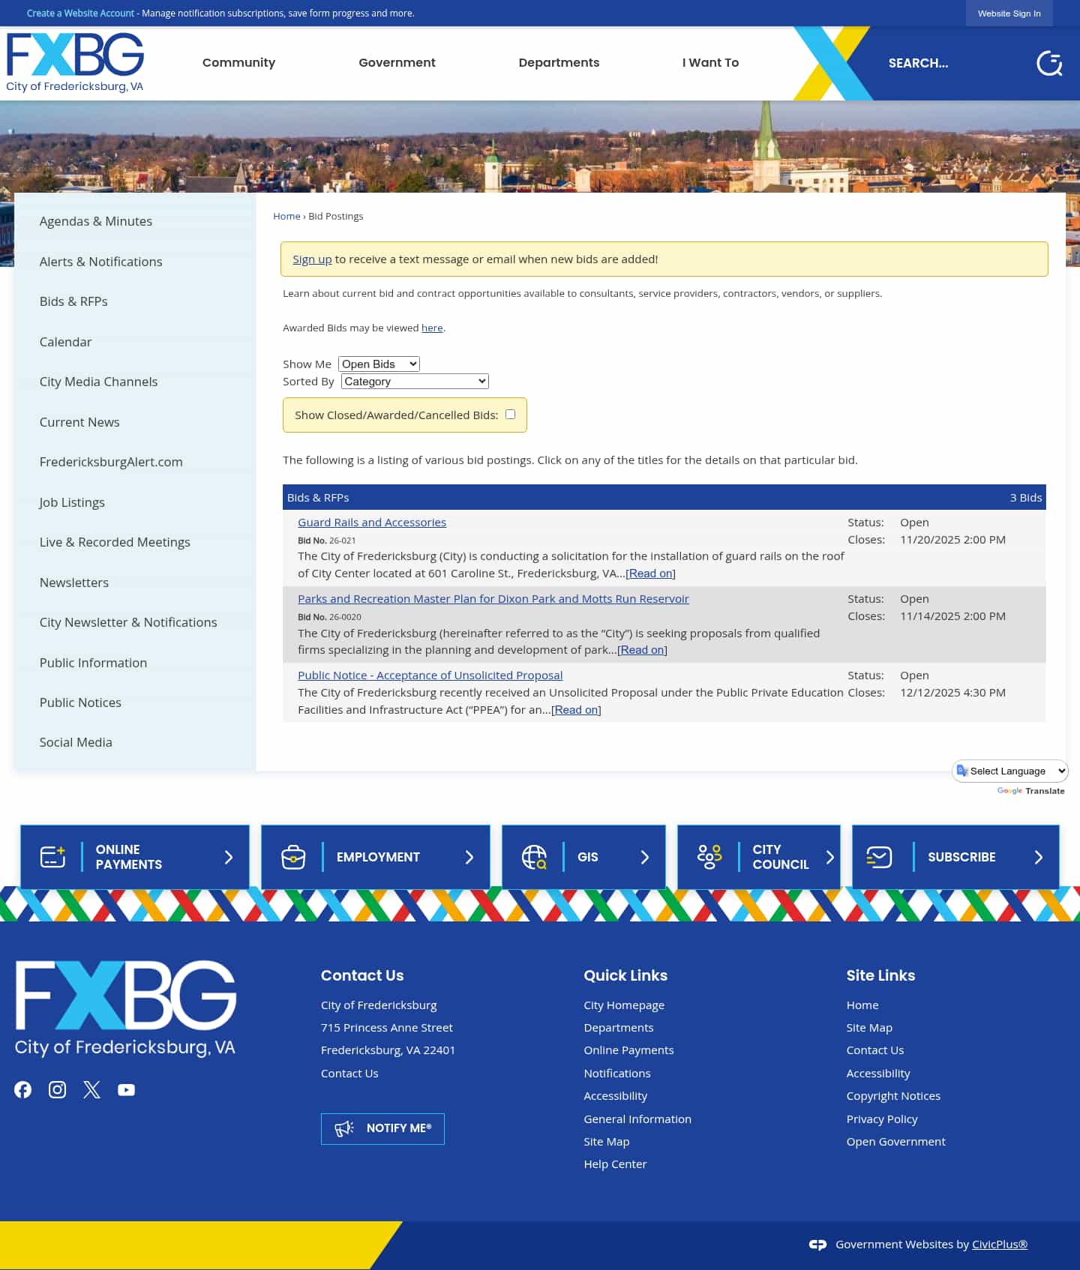Click the Website Sign In button
1080x1270 pixels.
[x=1009, y=13]
